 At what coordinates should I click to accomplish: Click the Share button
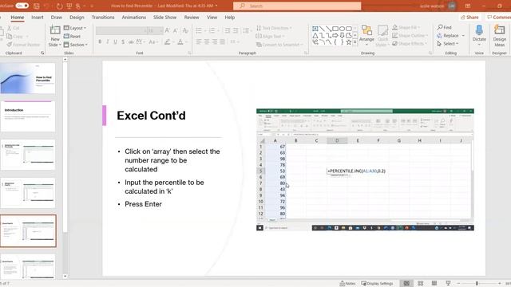tap(469, 18)
